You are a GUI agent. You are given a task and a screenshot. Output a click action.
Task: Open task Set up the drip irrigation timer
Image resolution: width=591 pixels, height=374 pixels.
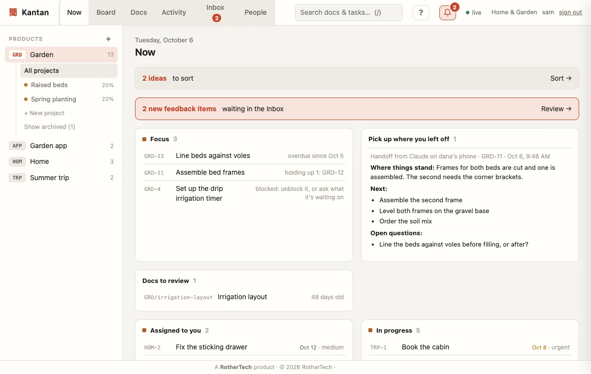(x=199, y=193)
